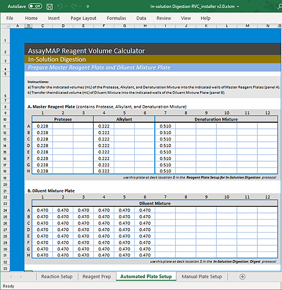Select Alkylant value 0.222 in row A
Viewport: 282px width, 290px height.
click(104, 126)
